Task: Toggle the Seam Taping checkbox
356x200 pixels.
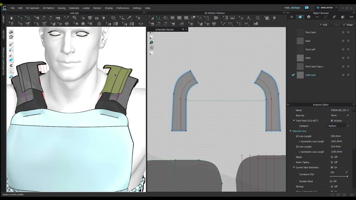Action: (x=332, y=162)
